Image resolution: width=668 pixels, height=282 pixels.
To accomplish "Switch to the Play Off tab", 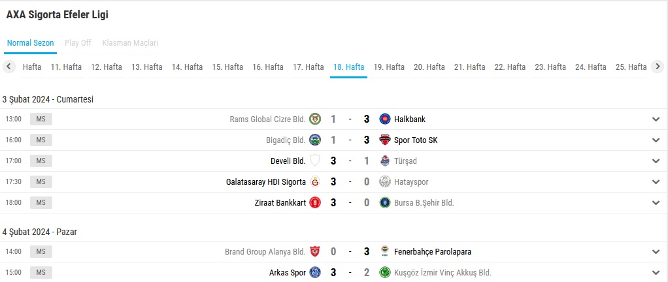I will pyautogui.click(x=78, y=43).
